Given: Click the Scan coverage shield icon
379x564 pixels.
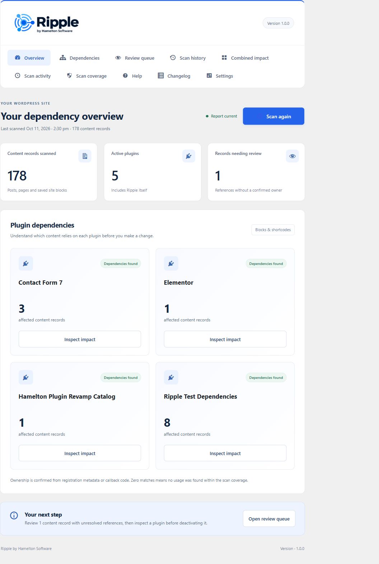Looking at the screenshot, I should [x=69, y=75].
